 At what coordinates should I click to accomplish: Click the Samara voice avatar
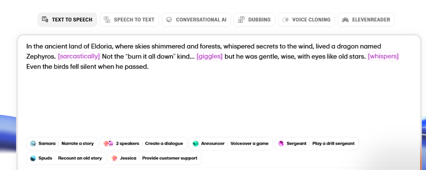coord(33,144)
